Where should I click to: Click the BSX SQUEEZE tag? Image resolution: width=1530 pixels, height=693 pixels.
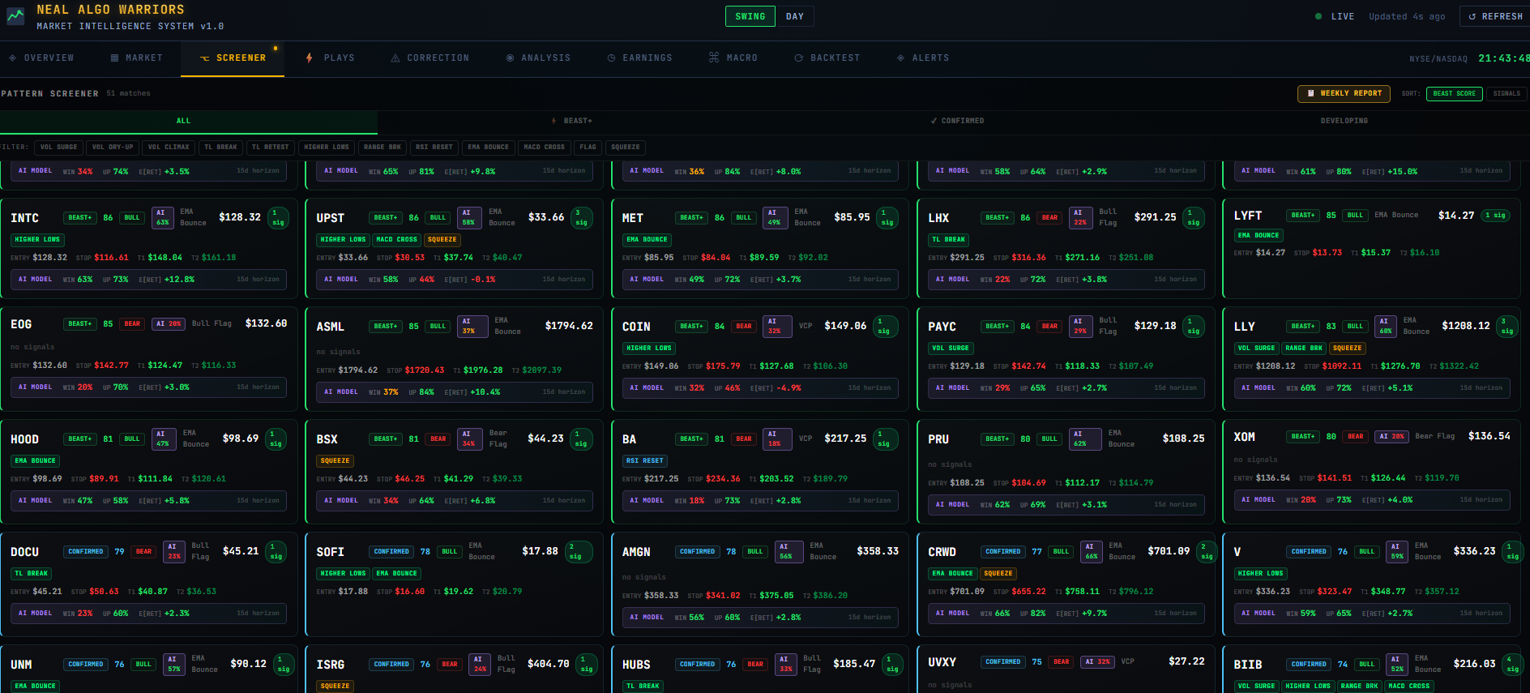(x=335, y=461)
